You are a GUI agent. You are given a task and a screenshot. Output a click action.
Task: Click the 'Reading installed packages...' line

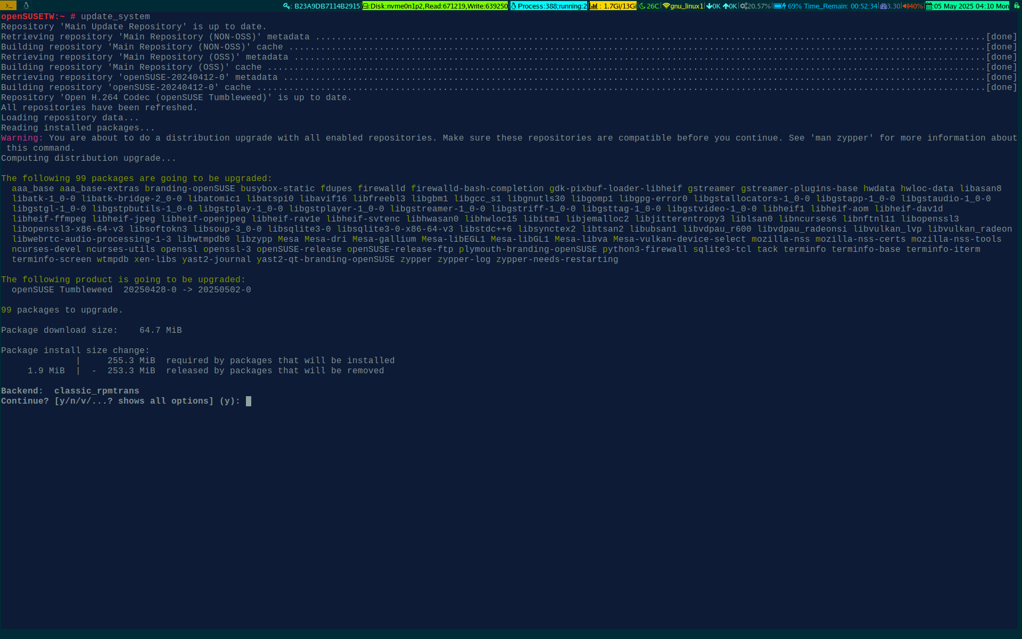coord(78,128)
